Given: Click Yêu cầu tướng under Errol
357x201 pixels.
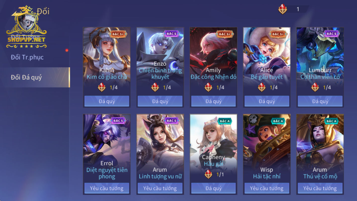Looking at the screenshot, I should coord(107,188).
